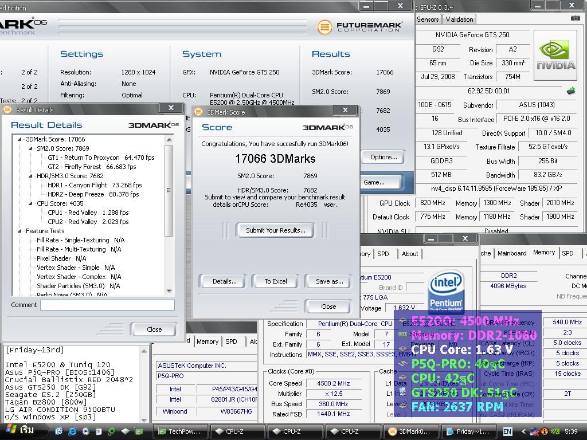Collapse the Feature Tests tree node
This screenshot has width=587, height=440.
[x=20, y=231]
